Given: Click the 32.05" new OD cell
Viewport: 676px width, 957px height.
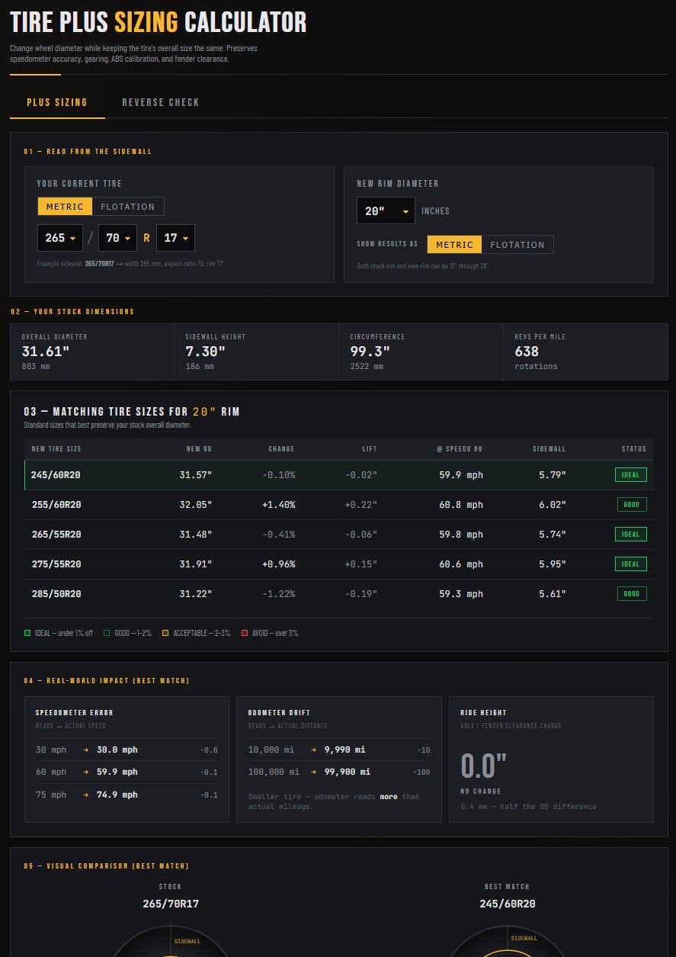Looking at the screenshot, I should click(196, 505).
